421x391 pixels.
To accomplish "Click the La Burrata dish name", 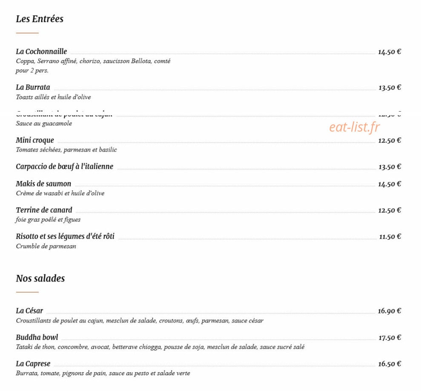I will coord(33,87).
